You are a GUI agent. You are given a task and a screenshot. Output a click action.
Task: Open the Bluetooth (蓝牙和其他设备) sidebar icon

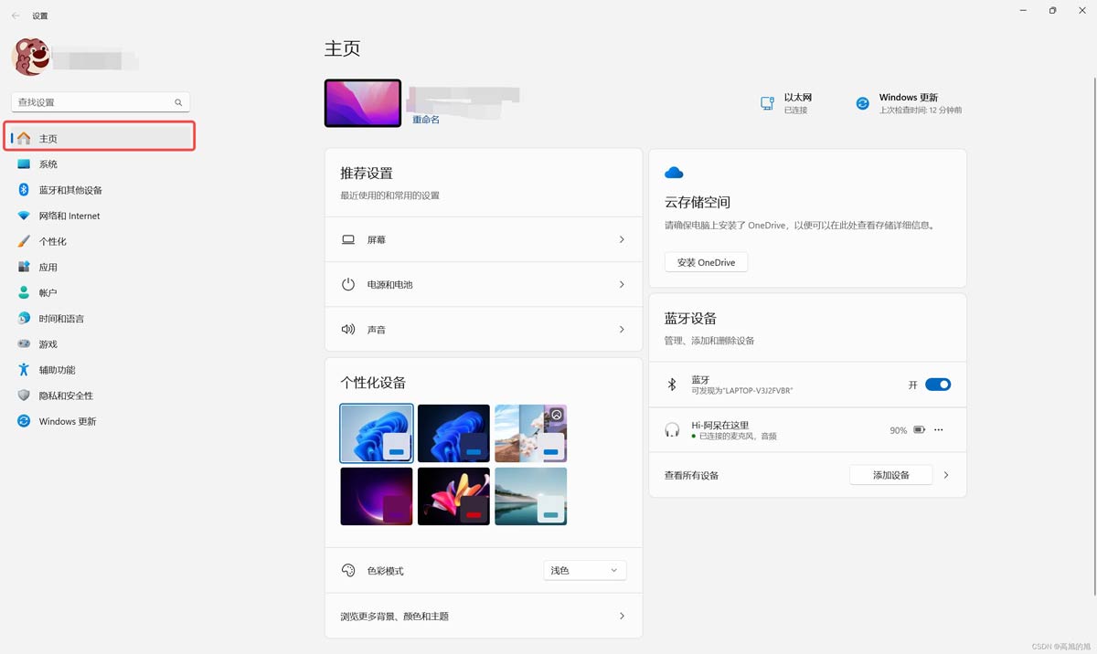click(24, 190)
